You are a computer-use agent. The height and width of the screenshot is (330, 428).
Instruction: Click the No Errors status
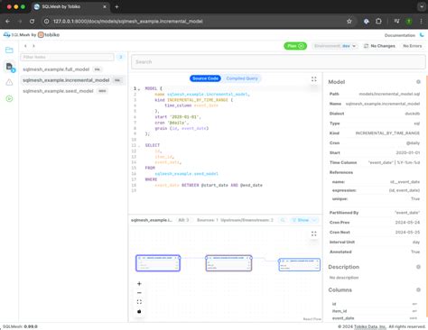coord(413,46)
